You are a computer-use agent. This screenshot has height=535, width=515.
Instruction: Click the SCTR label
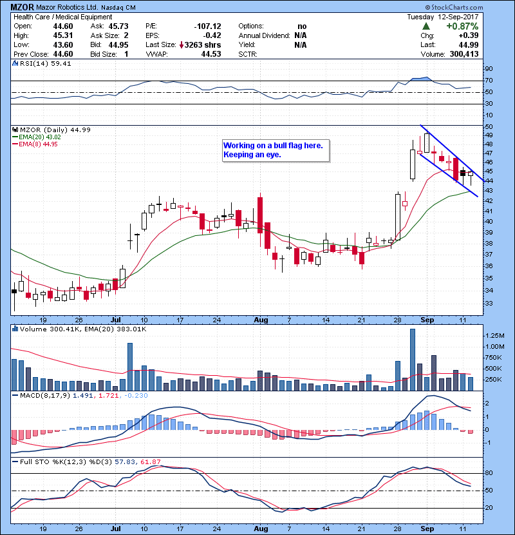pyautogui.click(x=248, y=54)
